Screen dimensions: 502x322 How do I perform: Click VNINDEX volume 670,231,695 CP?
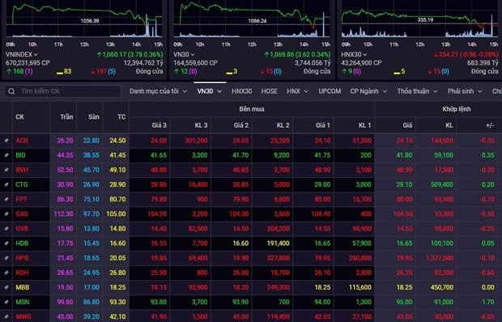coord(28,63)
